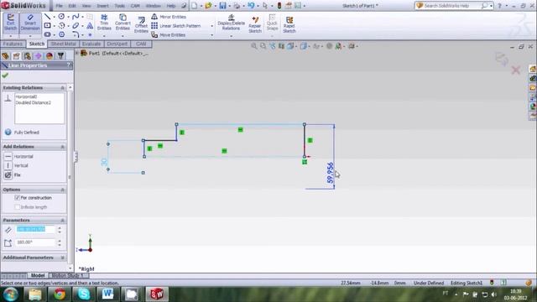Open the Motion Study 1 tab
This screenshot has height=302, width=537.
(67, 275)
